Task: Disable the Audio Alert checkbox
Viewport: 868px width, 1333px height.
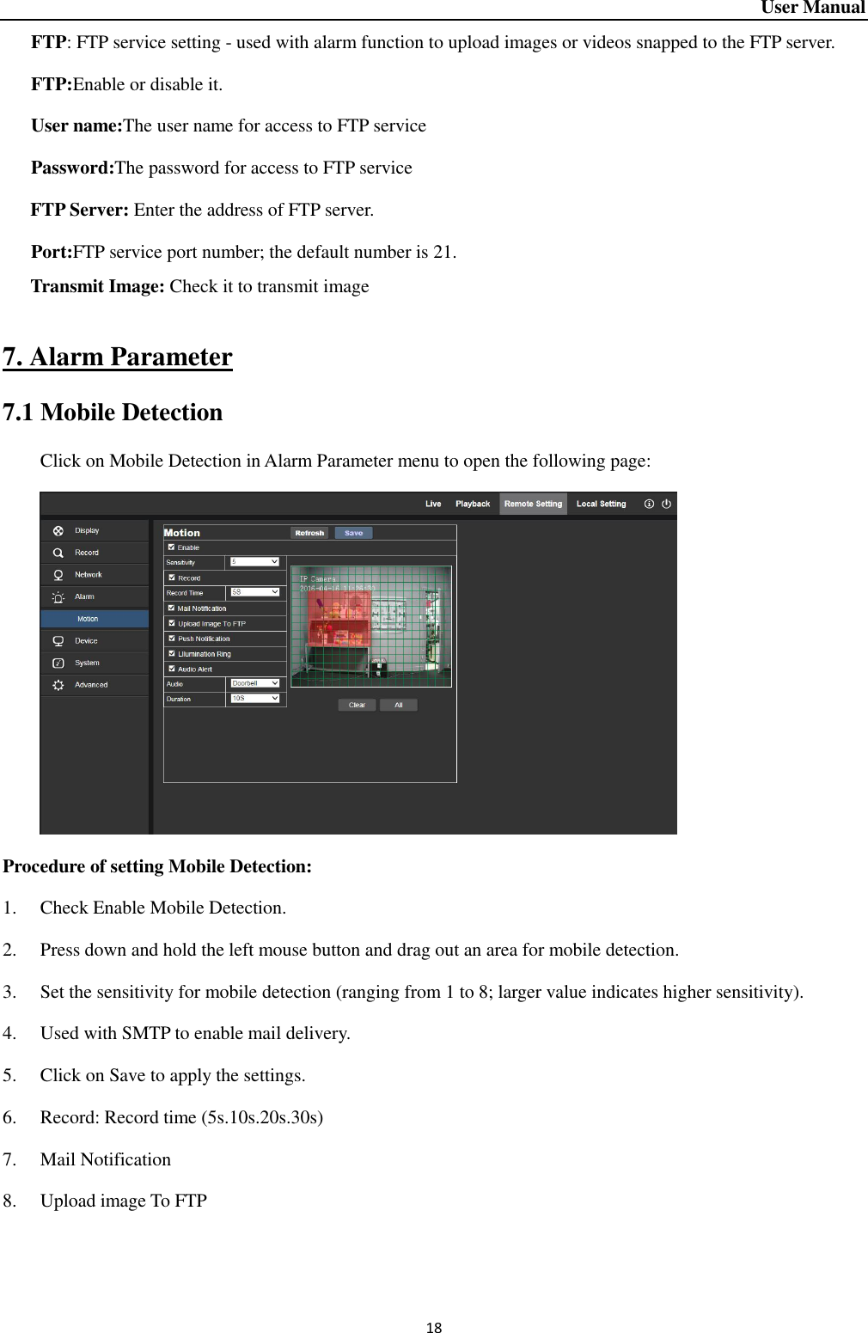Action: tap(170, 670)
